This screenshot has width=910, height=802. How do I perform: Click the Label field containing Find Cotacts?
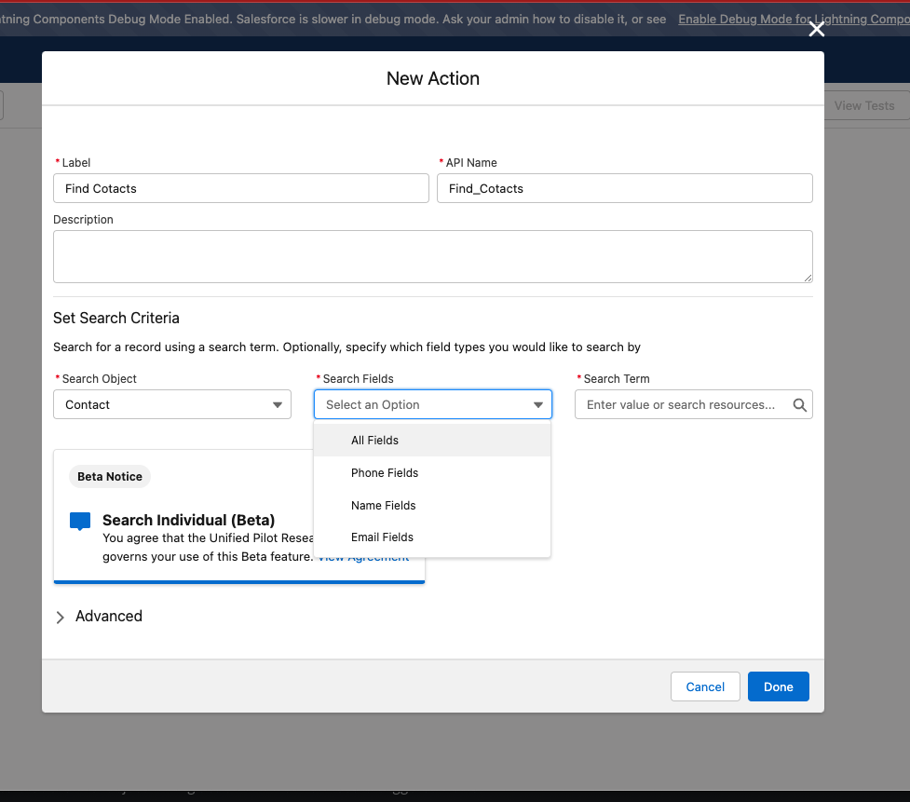pos(241,188)
